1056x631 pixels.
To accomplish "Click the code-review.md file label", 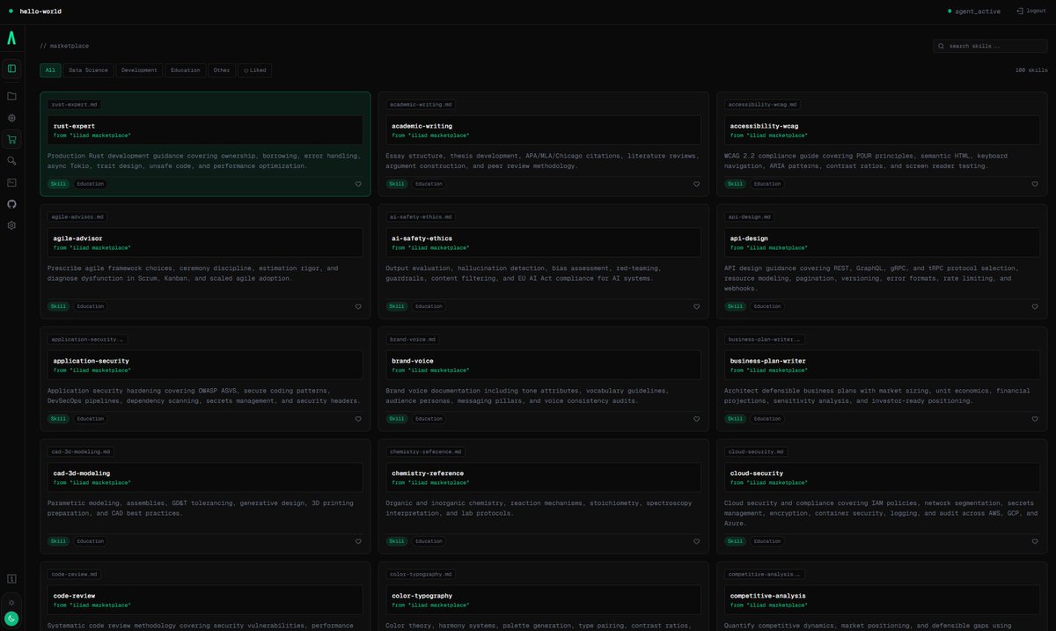I will [74, 574].
